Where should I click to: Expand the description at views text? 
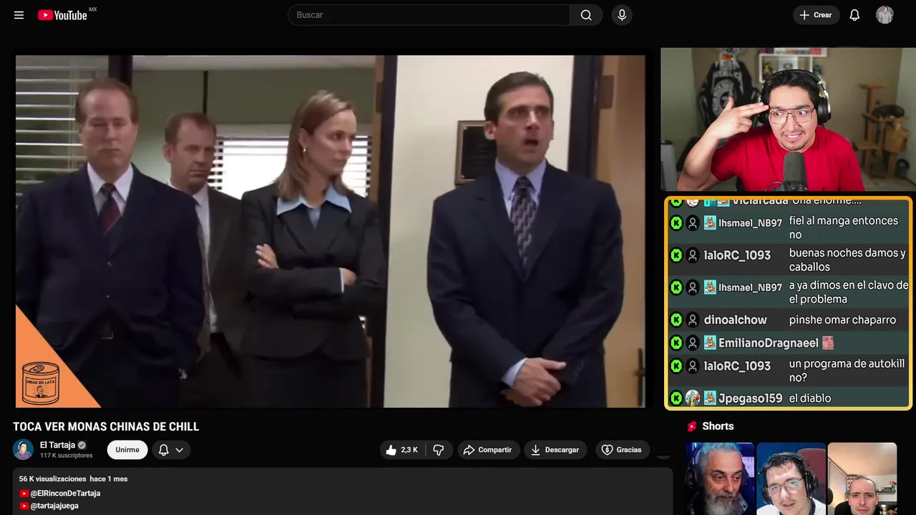coord(73,479)
